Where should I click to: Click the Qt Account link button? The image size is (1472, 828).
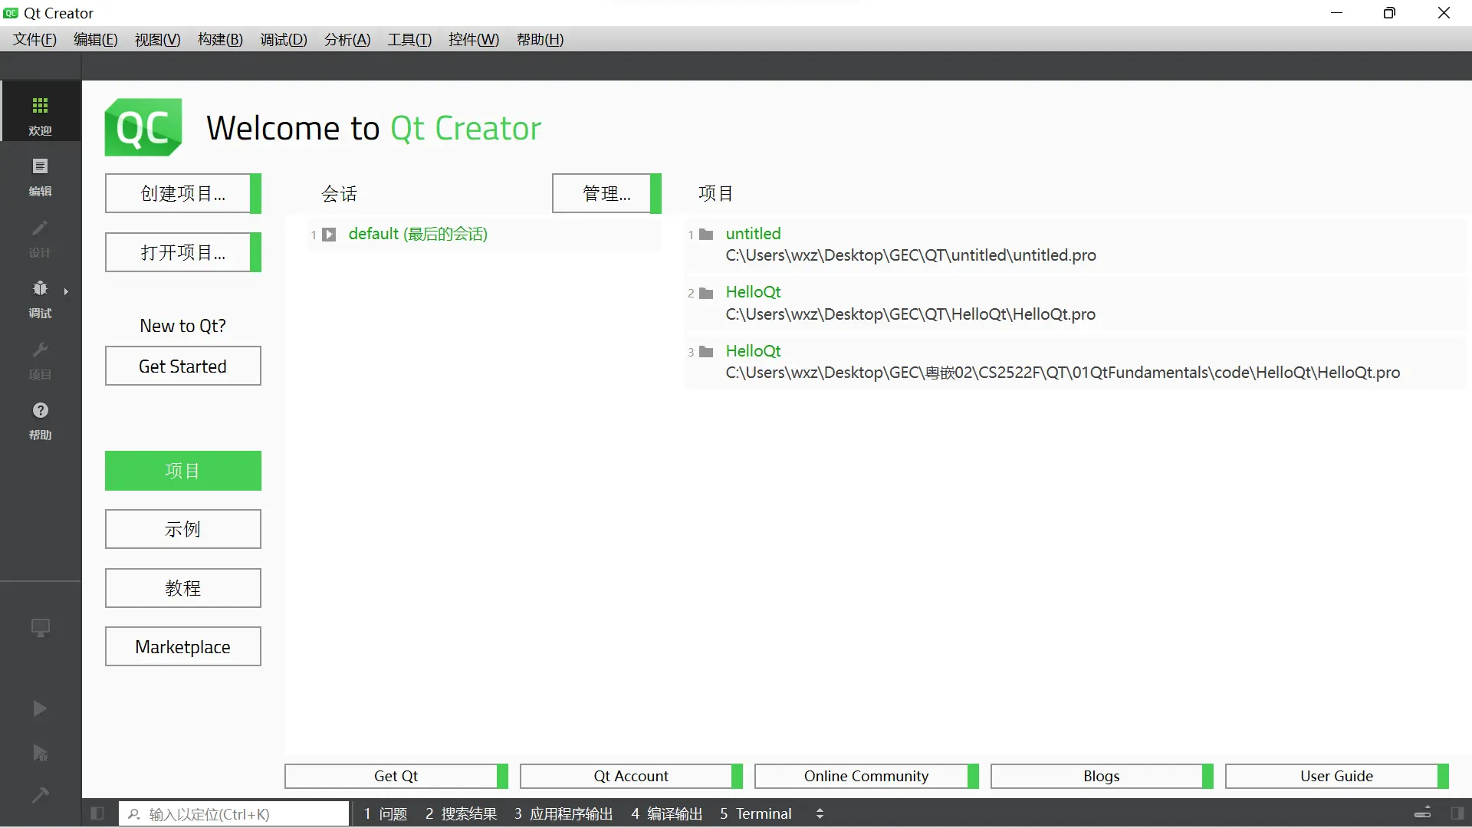631,776
